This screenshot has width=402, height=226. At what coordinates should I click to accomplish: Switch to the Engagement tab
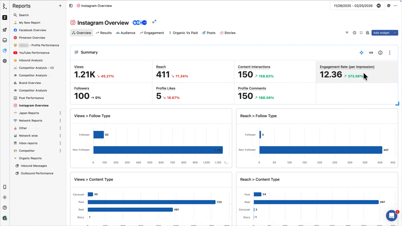point(152,33)
